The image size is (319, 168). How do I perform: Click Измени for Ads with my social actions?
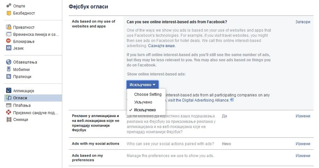[x=303, y=144]
